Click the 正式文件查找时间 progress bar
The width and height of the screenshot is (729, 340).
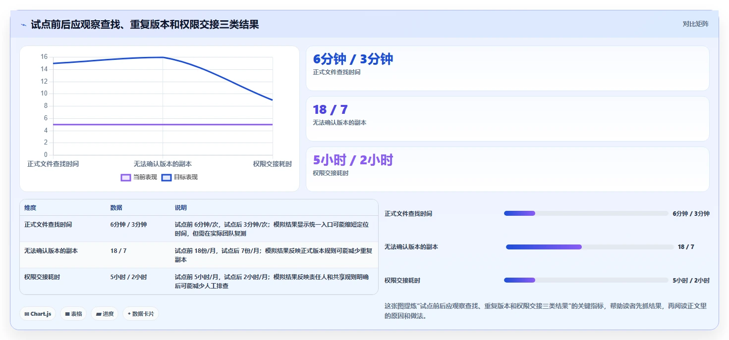(x=586, y=213)
